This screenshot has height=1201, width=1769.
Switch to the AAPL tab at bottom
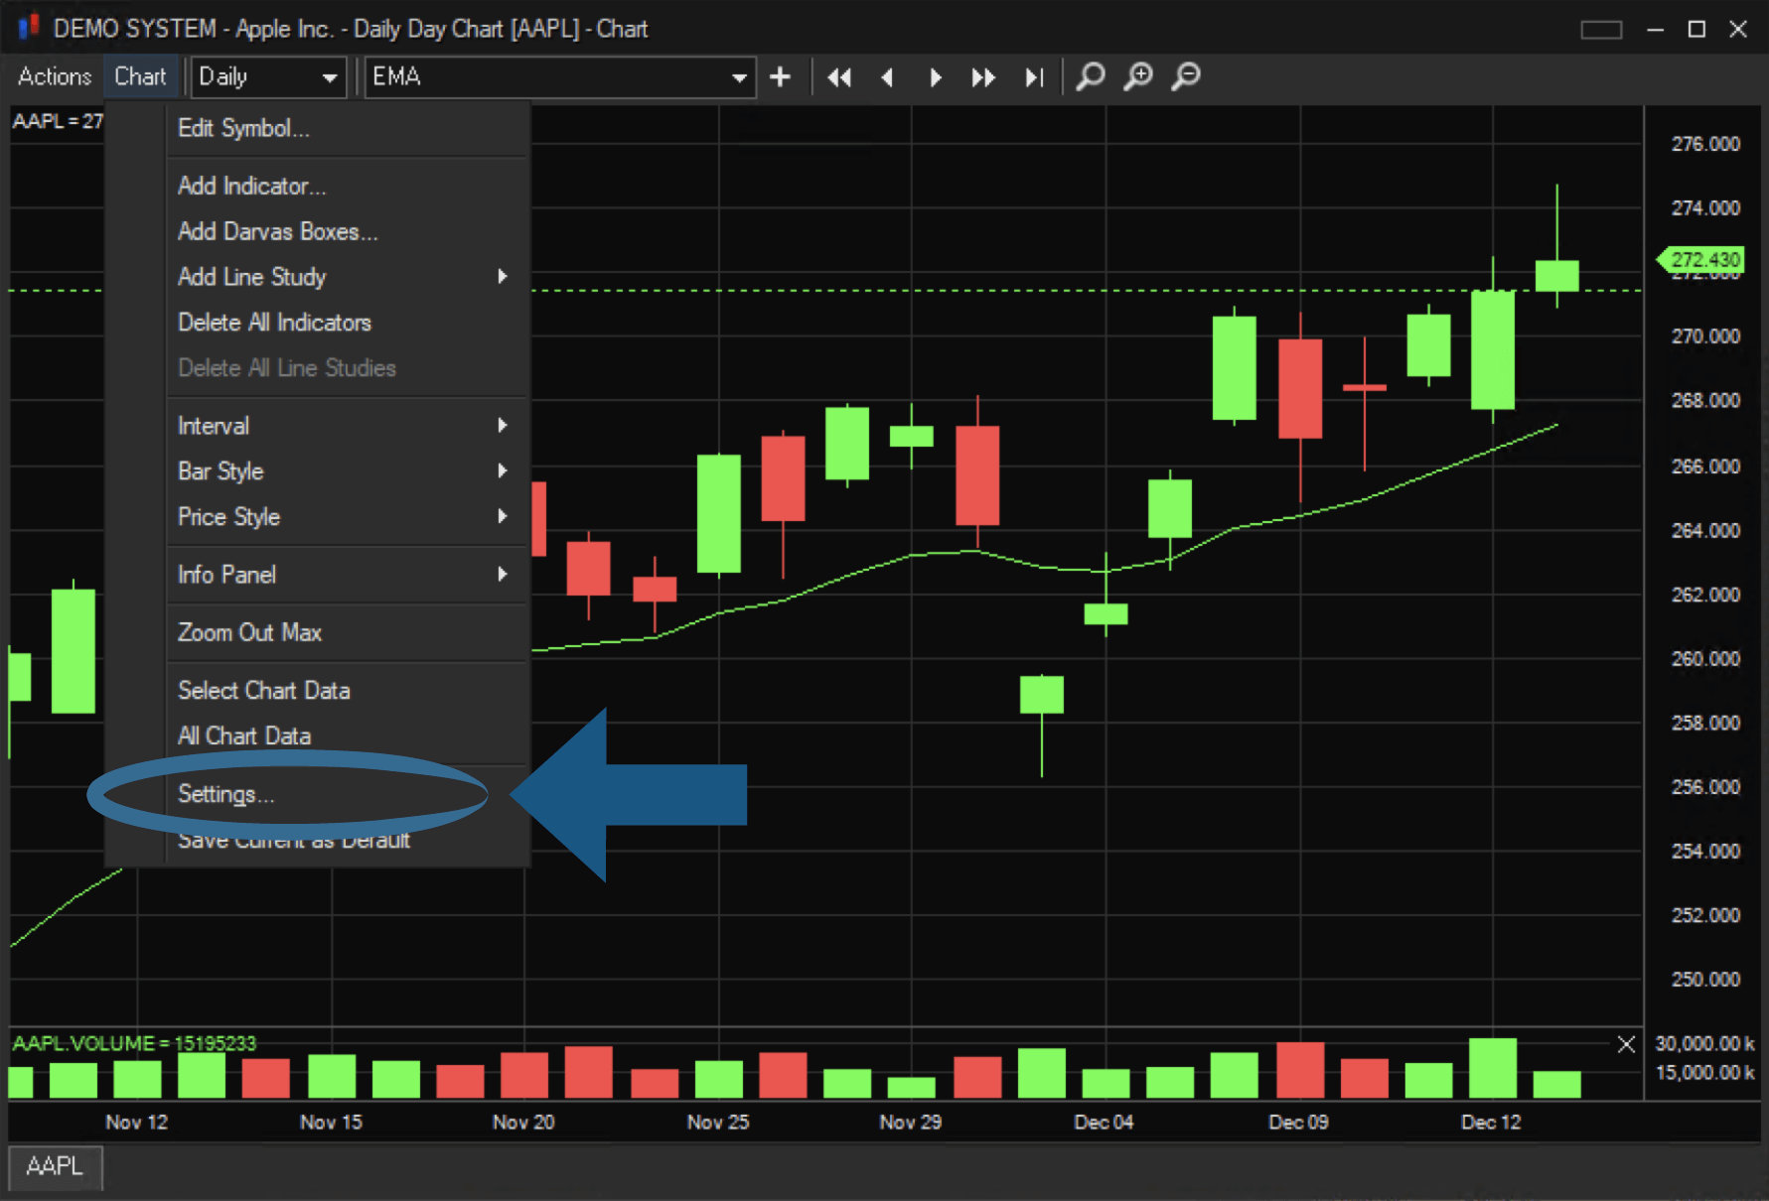(x=55, y=1165)
